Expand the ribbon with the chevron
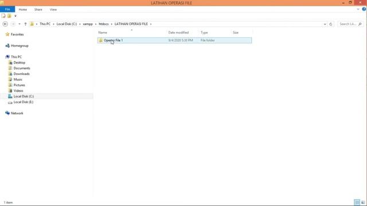 358,9
